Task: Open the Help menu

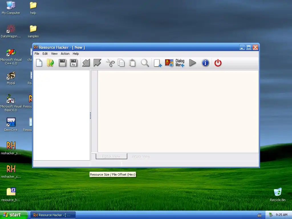Action: click(x=76, y=54)
